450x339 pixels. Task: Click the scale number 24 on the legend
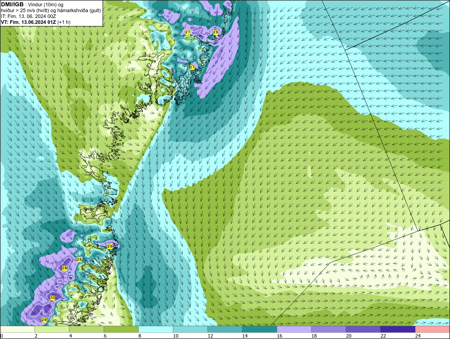418,336
